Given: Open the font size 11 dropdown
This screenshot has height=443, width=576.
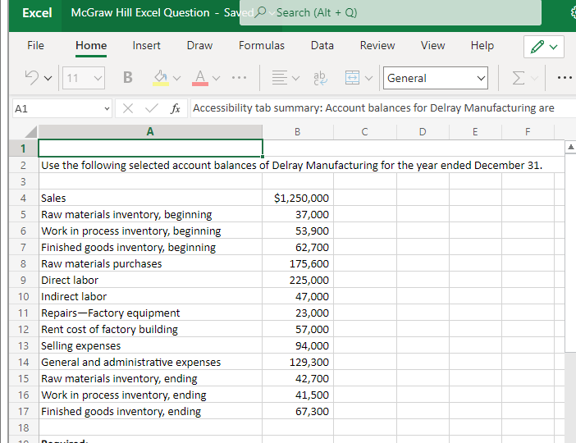Looking at the screenshot, I should [x=84, y=78].
